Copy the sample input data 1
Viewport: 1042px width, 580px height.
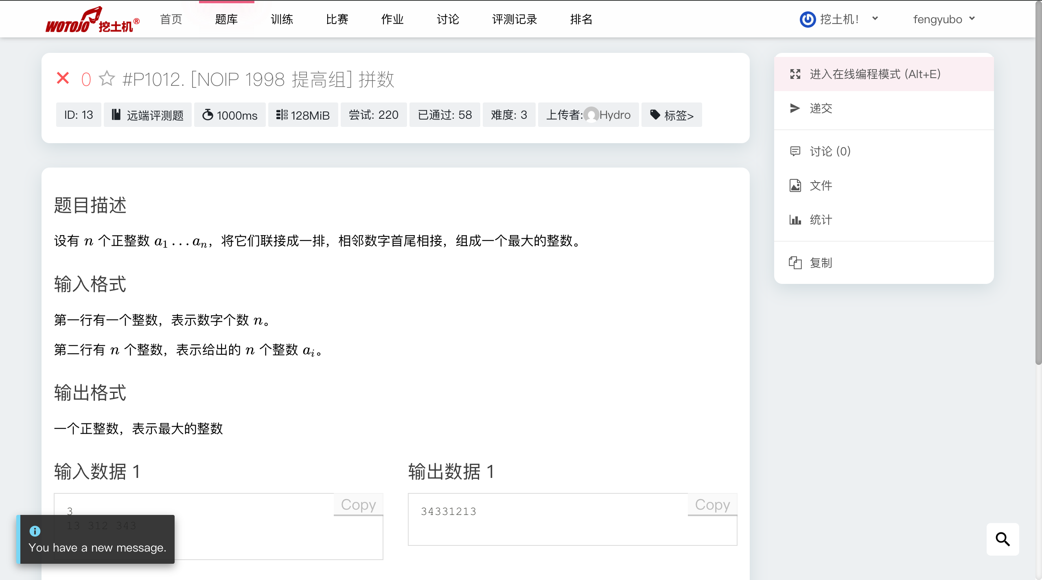coord(358,504)
